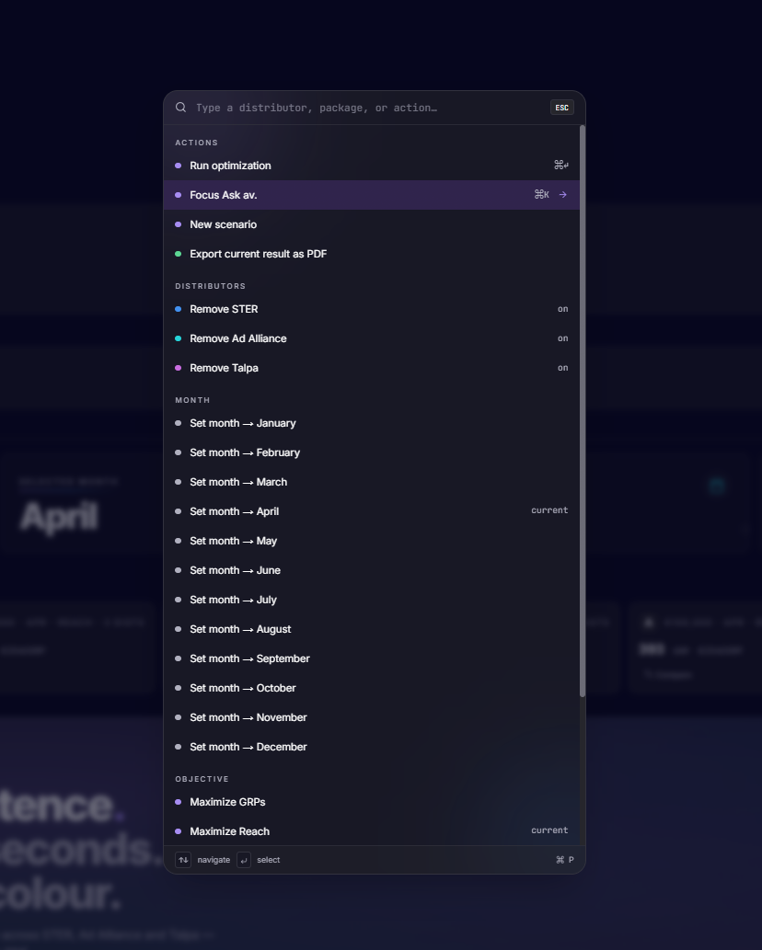Click 'on' status for Remove STER
The width and height of the screenshot is (762, 950).
coord(563,309)
